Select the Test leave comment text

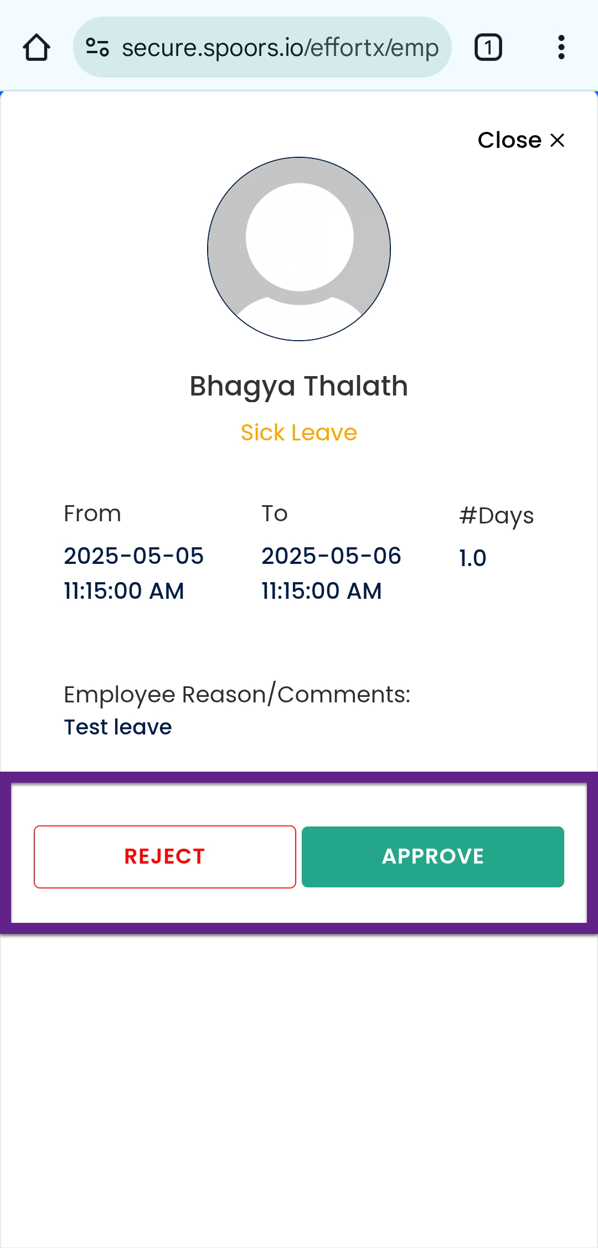118,727
